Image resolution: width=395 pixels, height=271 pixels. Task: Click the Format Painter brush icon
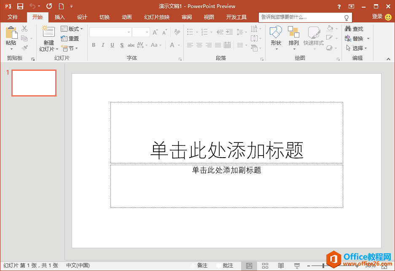[24, 48]
